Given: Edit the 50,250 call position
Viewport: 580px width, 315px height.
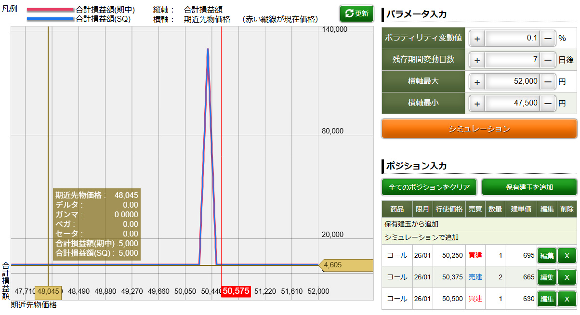Looking at the screenshot, I should point(547,255).
